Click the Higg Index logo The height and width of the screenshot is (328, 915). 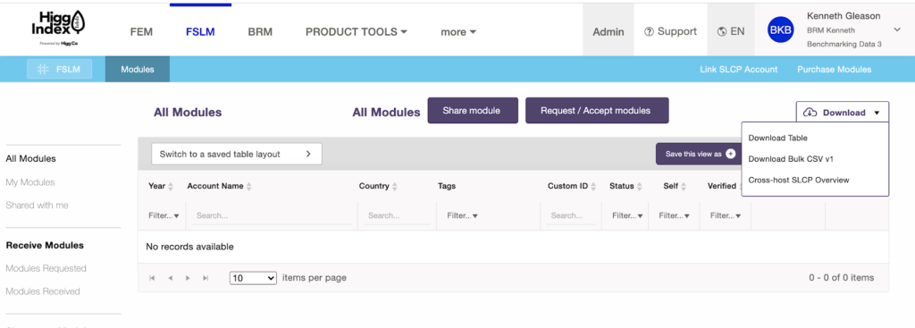tap(58, 29)
